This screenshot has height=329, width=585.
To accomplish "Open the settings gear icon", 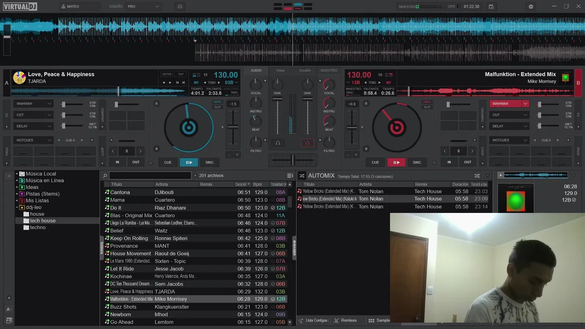I will pyautogui.click(x=531, y=7).
